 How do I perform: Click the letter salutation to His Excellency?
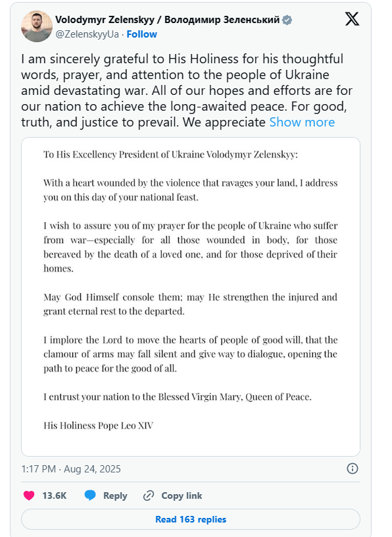pyautogui.click(x=170, y=154)
